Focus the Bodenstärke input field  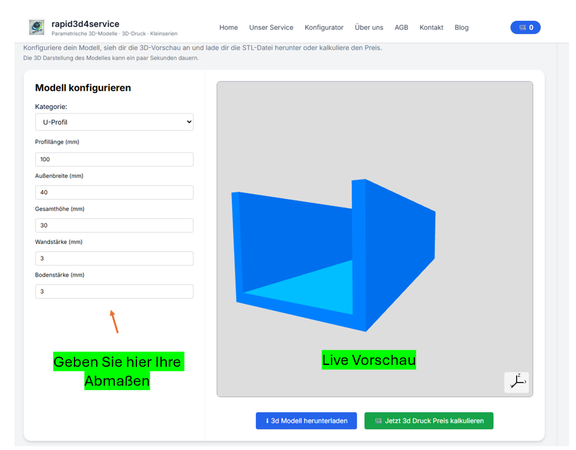pos(114,291)
